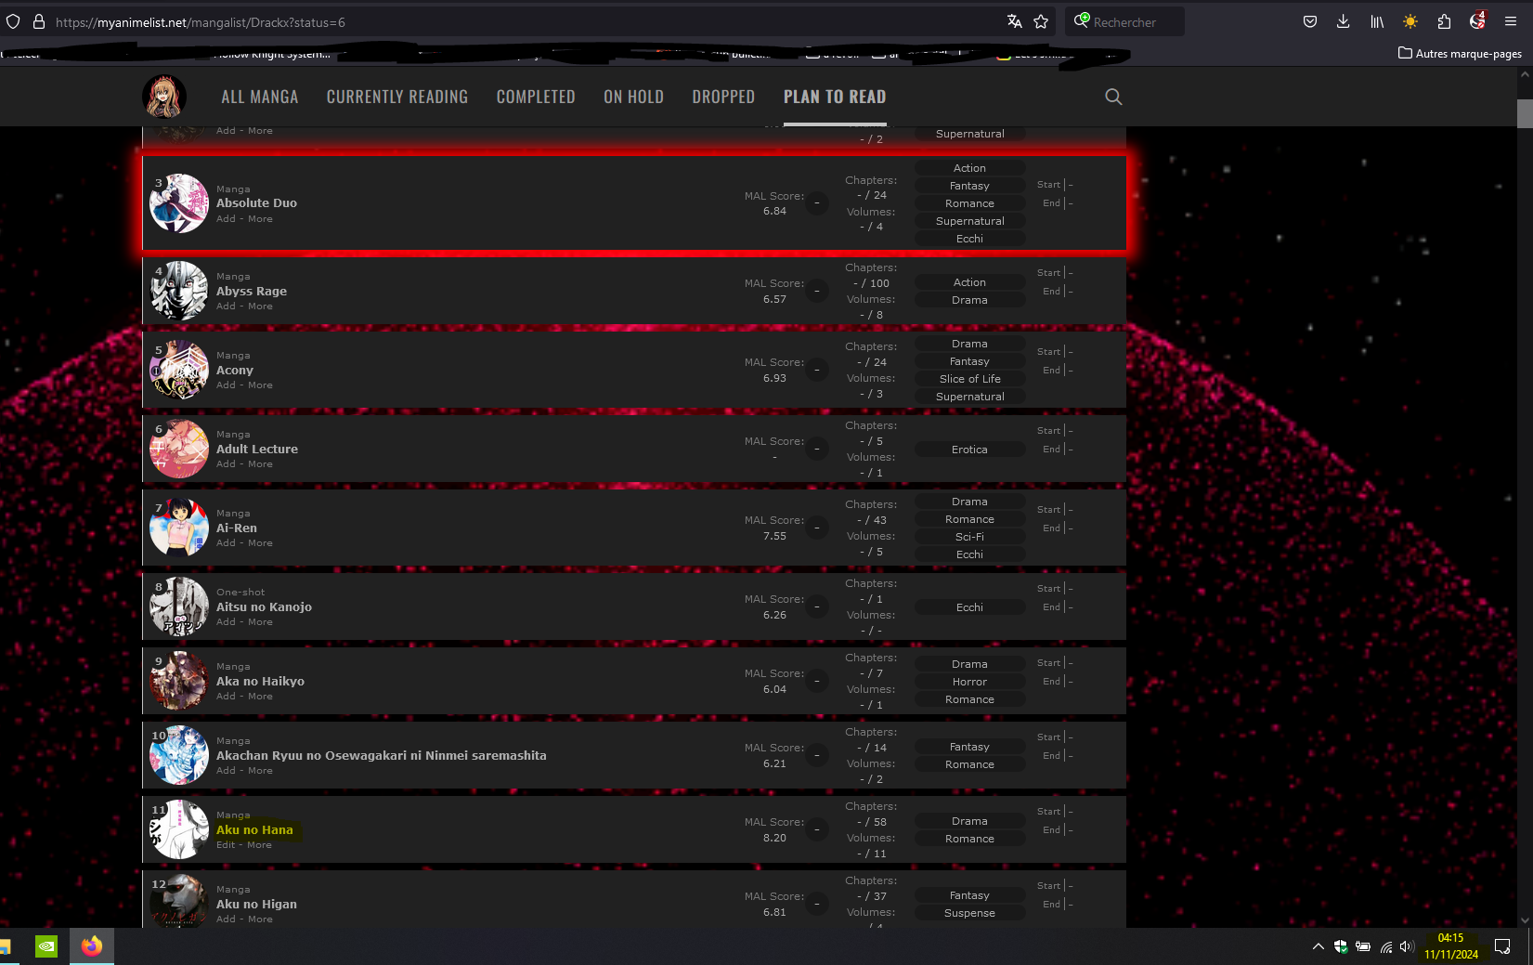This screenshot has height=965, width=1533.
Task: Bookmark this page with the star icon
Action: click(x=1041, y=21)
